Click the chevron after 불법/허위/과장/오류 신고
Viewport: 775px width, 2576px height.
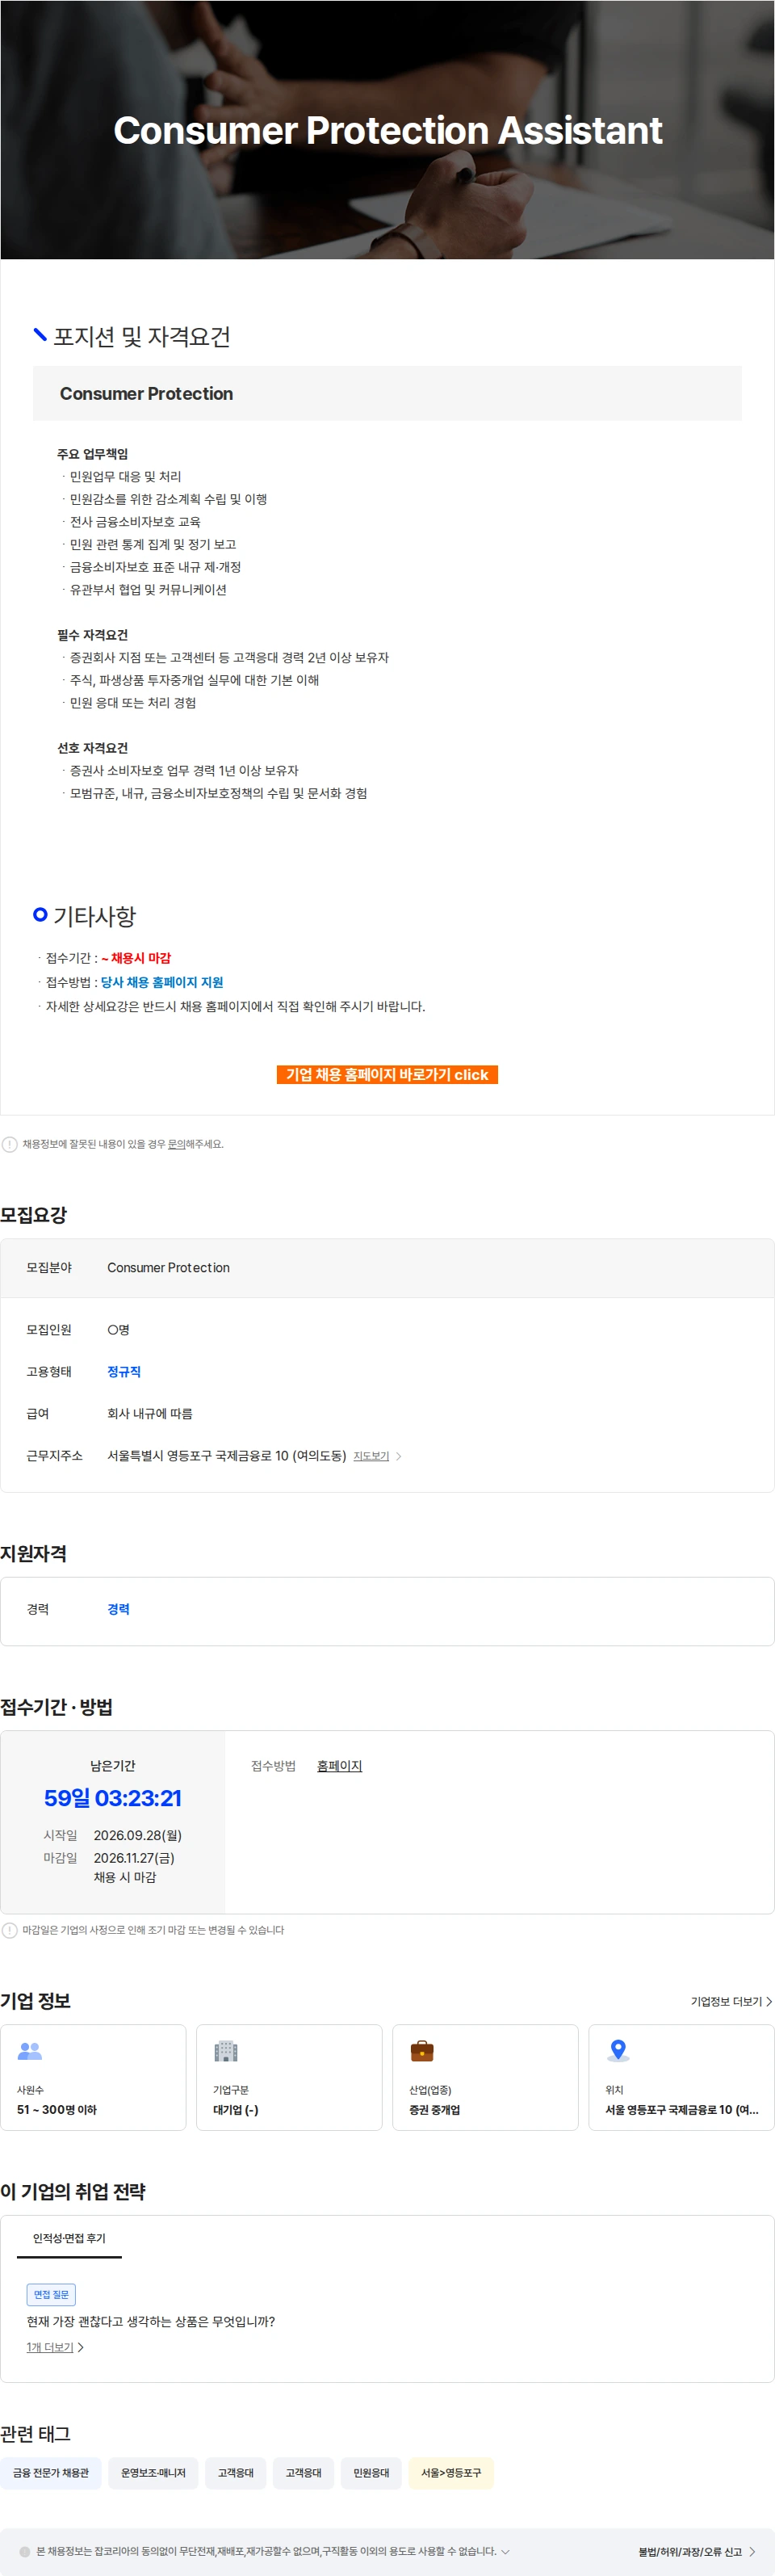pyautogui.click(x=752, y=2552)
